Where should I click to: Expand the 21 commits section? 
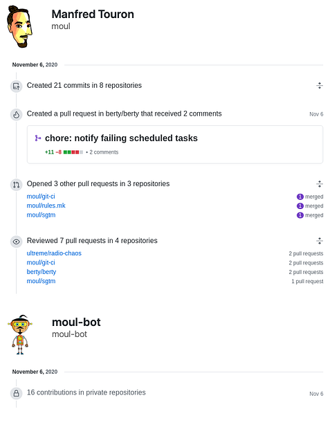(x=320, y=86)
